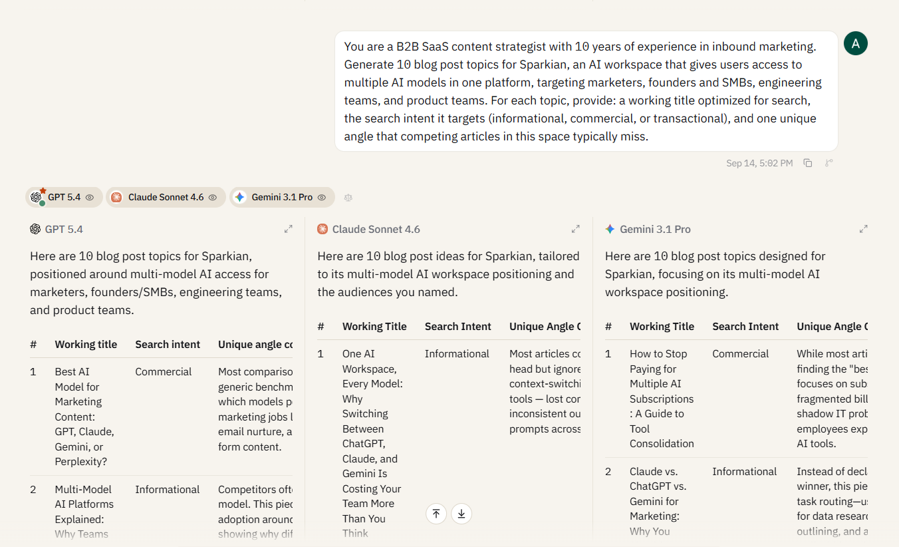Toggle the Claude Sonnet 4.6 visibility eye

[x=213, y=198]
